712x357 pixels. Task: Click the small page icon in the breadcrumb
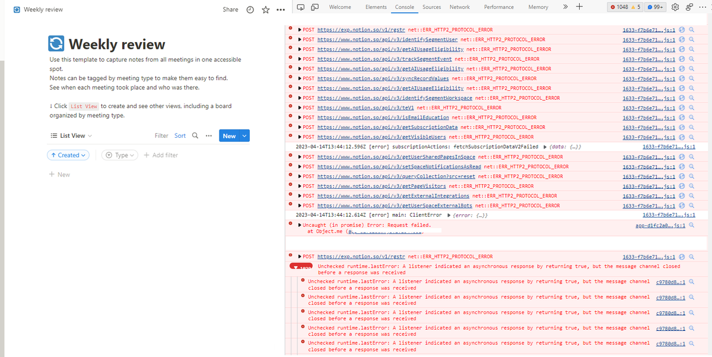click(17, 10)
